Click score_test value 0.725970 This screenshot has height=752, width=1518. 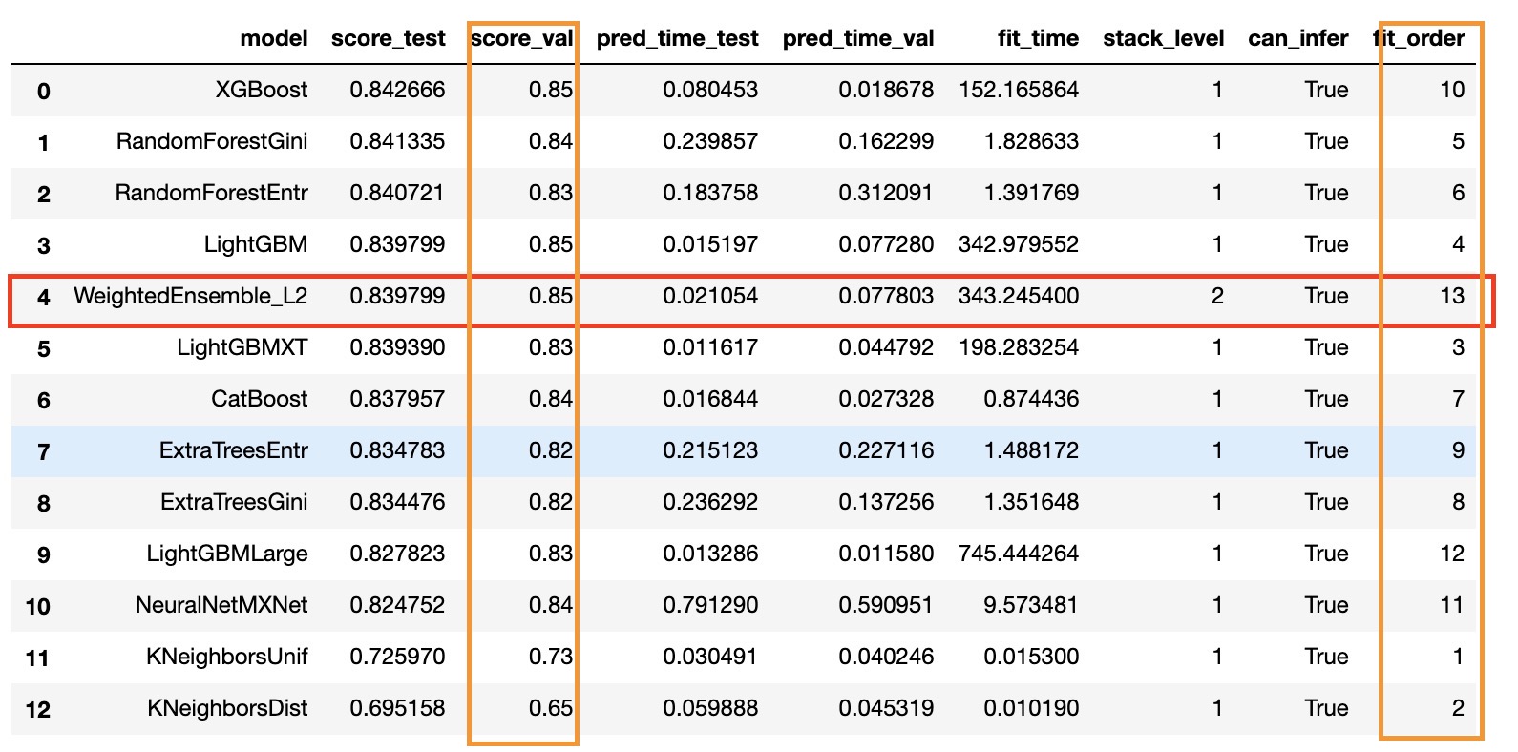coord(397,657)
